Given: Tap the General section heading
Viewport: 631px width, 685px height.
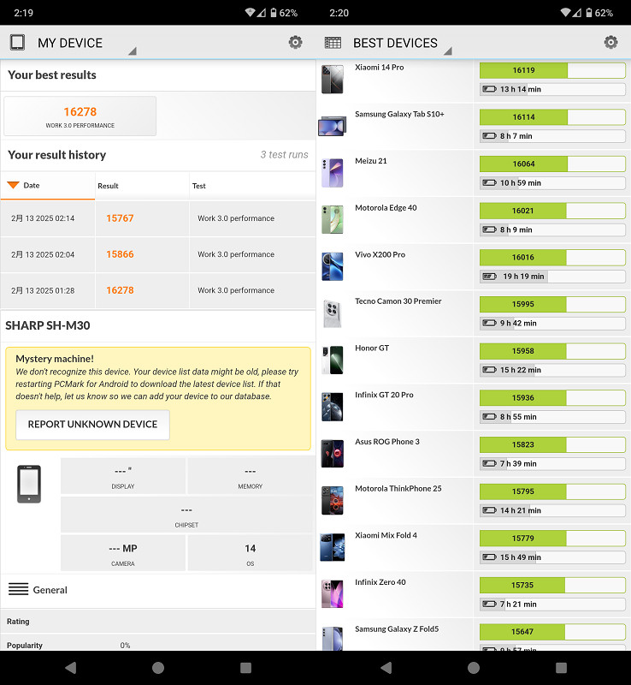Looking at the screenshot, I should (x=50, y=590).
